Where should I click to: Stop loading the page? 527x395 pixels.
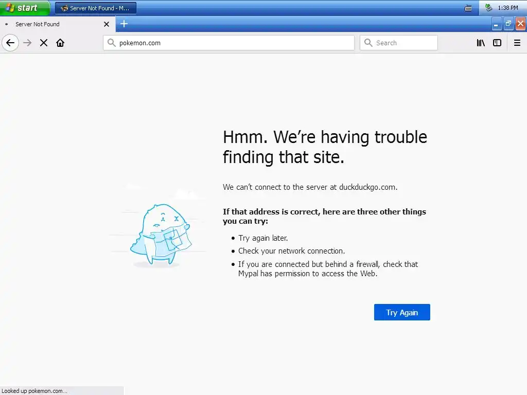(44, 43)
